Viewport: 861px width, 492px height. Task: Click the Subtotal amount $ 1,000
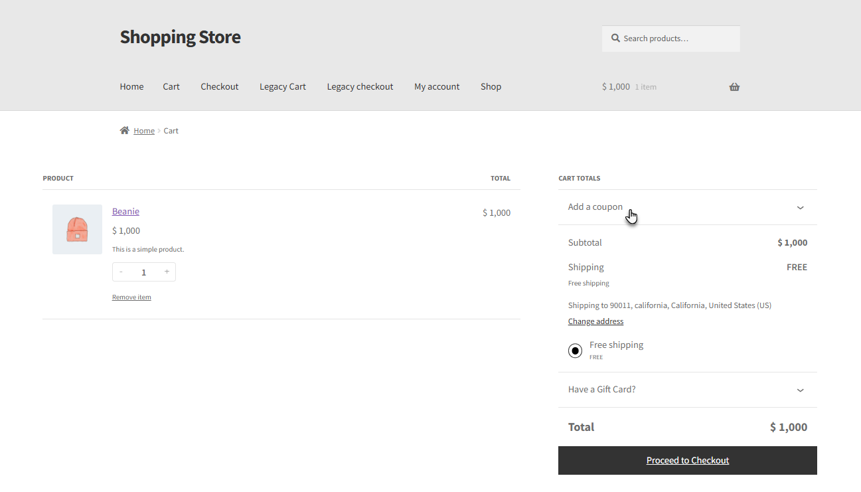793,242
